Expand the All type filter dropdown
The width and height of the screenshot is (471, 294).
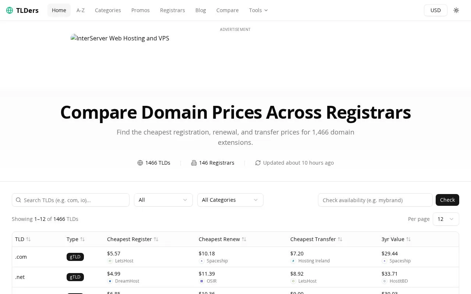(163, 200)
